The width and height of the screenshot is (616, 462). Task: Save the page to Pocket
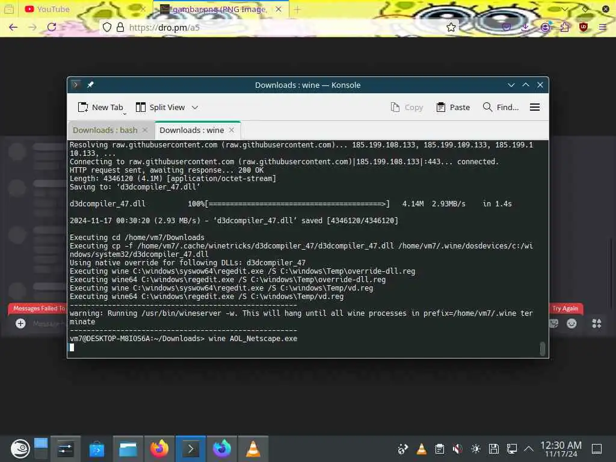pos(507,27)
